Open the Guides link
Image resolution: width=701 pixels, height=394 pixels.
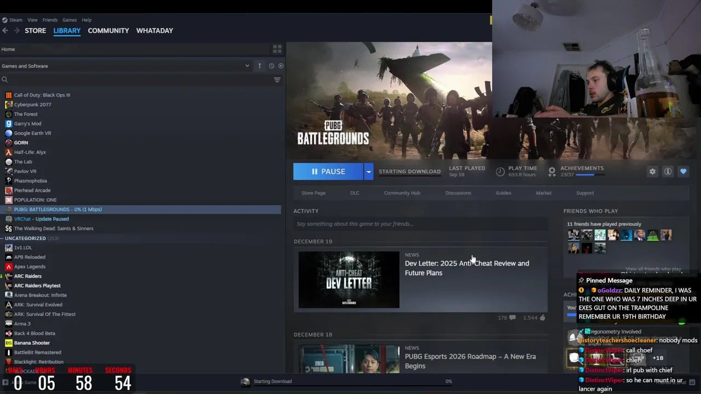tap(503, 193)
